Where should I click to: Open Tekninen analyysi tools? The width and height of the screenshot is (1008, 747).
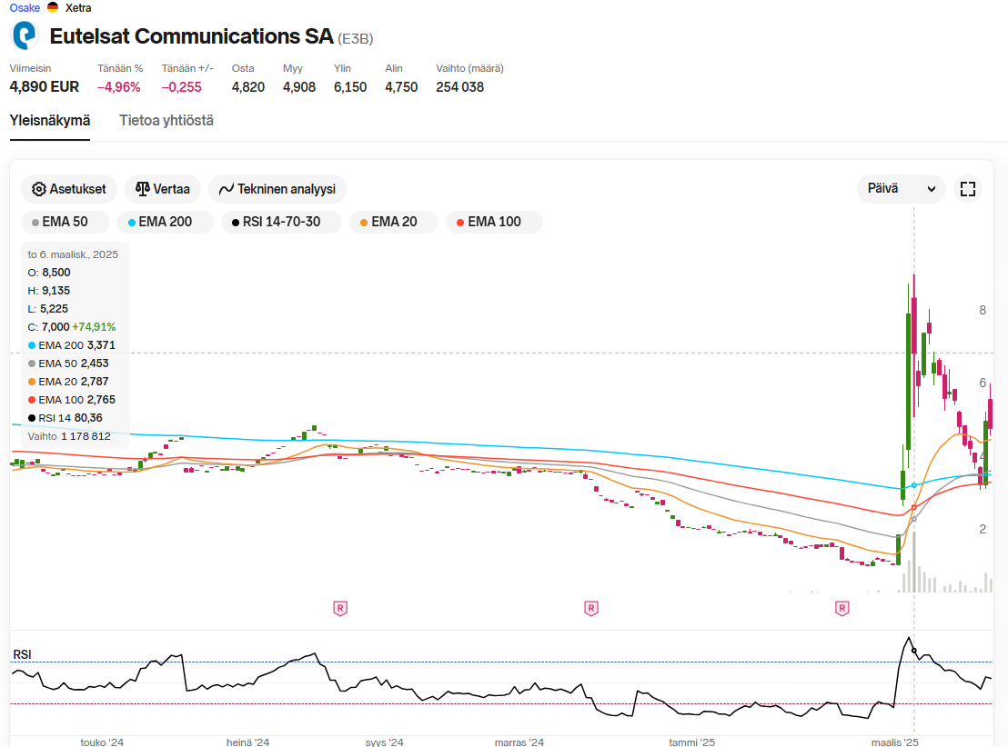tap(277, 189)
